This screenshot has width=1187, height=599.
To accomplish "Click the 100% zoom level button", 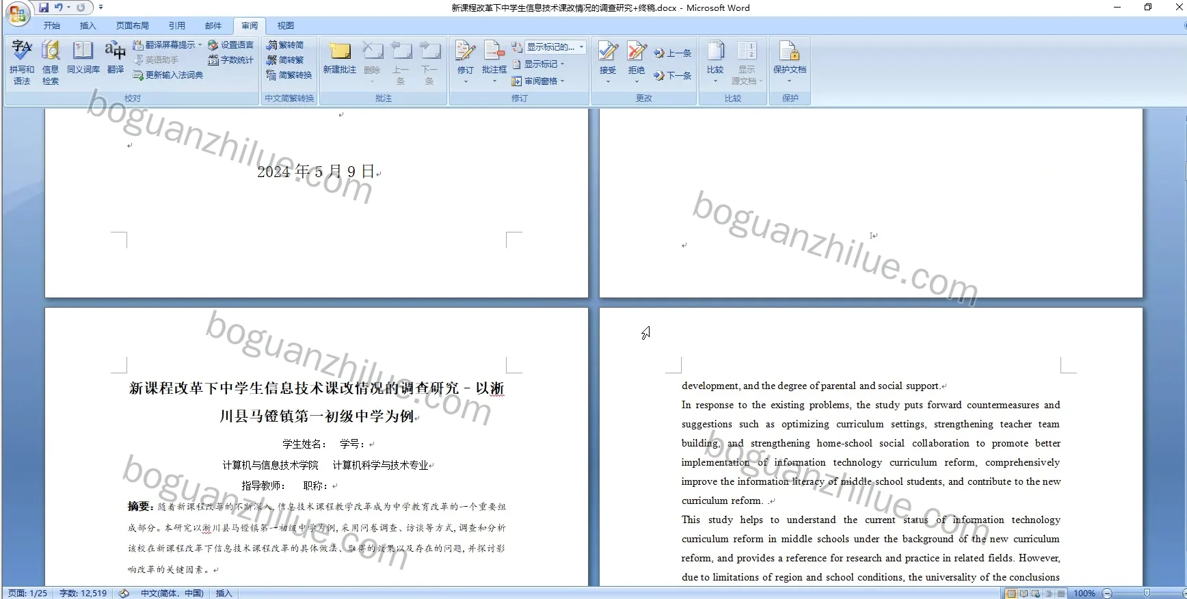I will (1084, 594).
